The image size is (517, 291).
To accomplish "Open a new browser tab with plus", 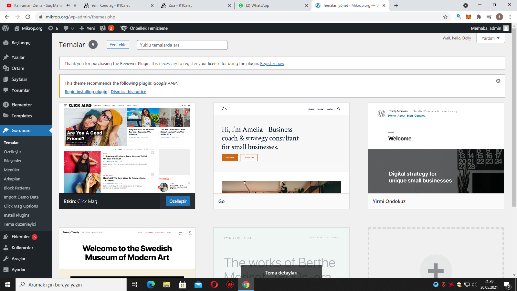I will (396, 5).
